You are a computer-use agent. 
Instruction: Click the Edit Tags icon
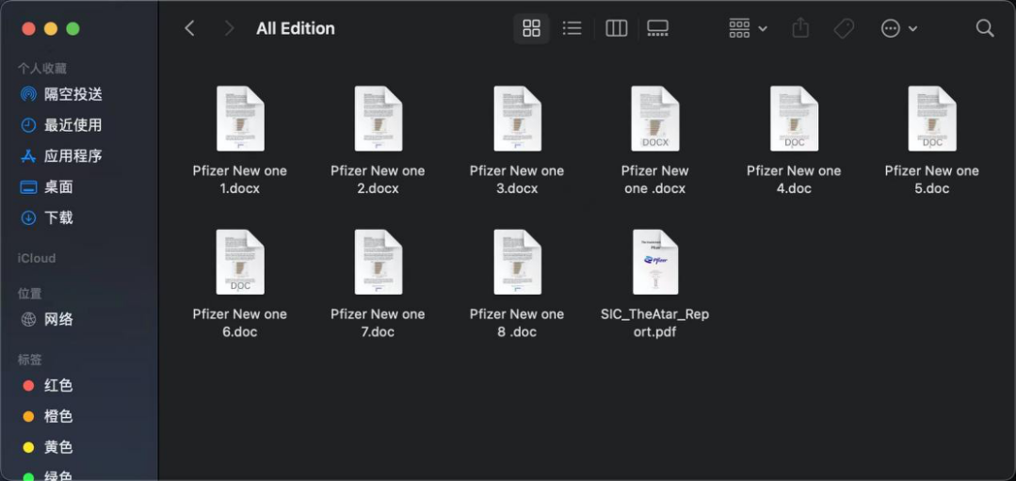click(844, 28)
